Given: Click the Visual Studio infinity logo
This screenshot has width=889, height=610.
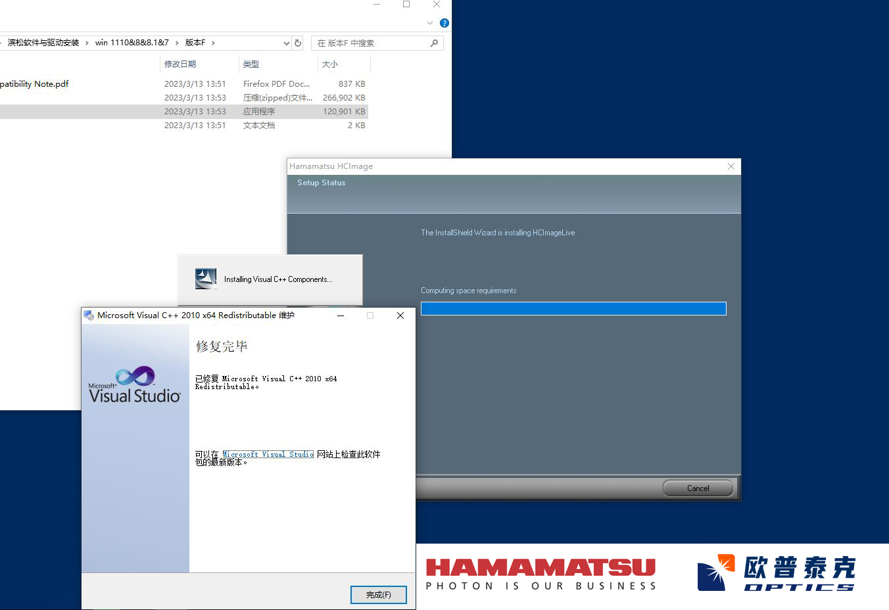Looking at the screenshot, I should (x=135, y=377).
